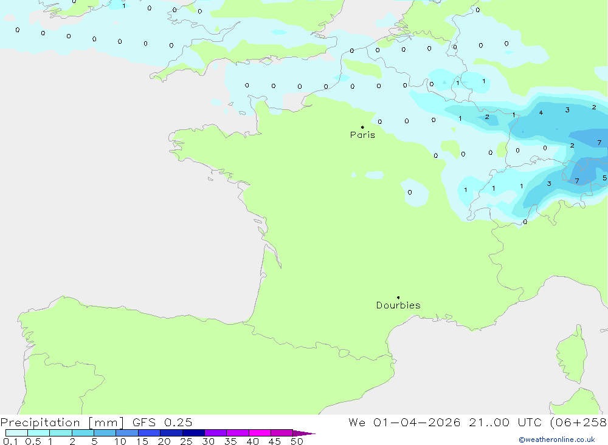Pick the 2–5 mm light blue legend swatch

(x=83, y=433)
